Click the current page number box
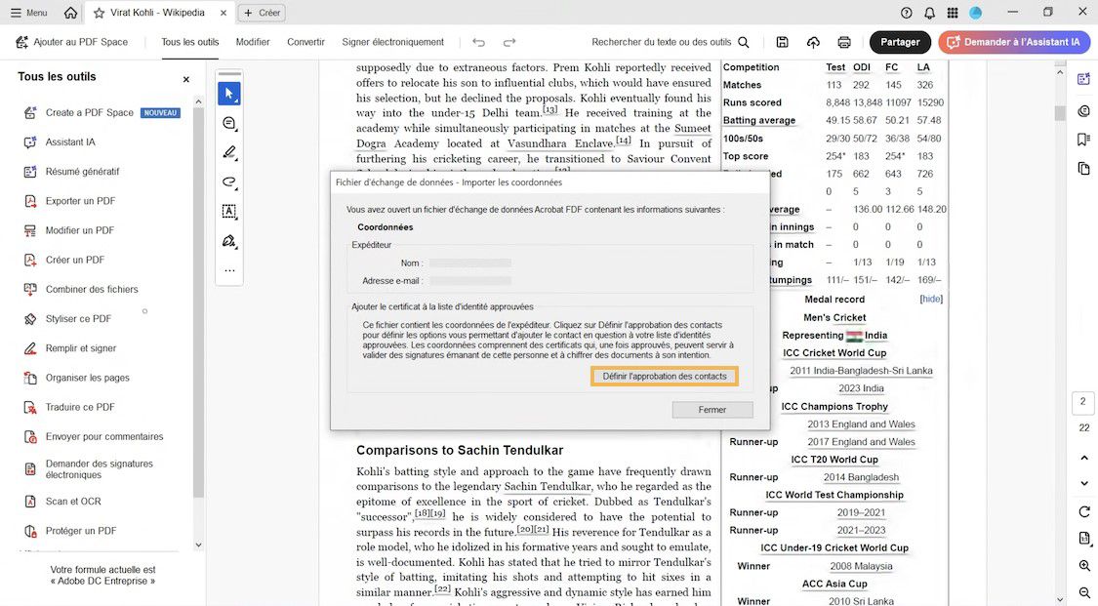 tap(1083, 402)
